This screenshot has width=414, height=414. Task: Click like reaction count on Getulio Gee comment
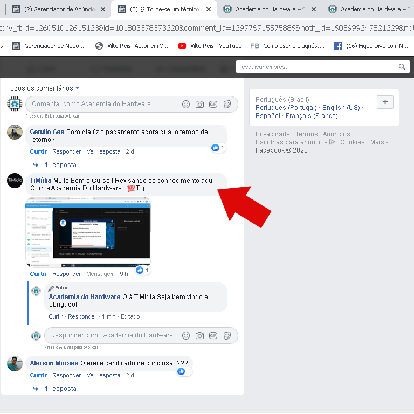coord(218,148)
